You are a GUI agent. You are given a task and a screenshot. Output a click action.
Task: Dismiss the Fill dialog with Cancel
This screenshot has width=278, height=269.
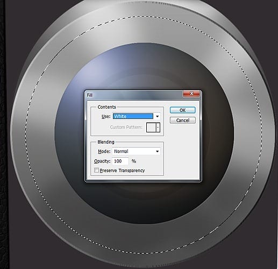(x=182, y=120)
